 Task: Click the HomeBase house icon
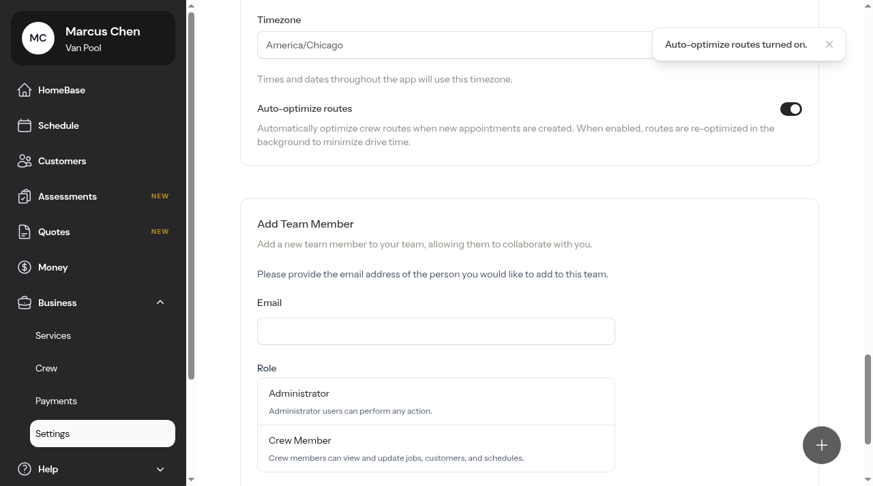tap(25, 90)
